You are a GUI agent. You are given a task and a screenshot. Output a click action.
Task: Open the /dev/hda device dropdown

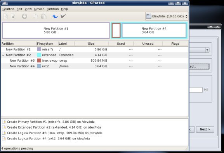pyautogui.click(x=167, y=16)
